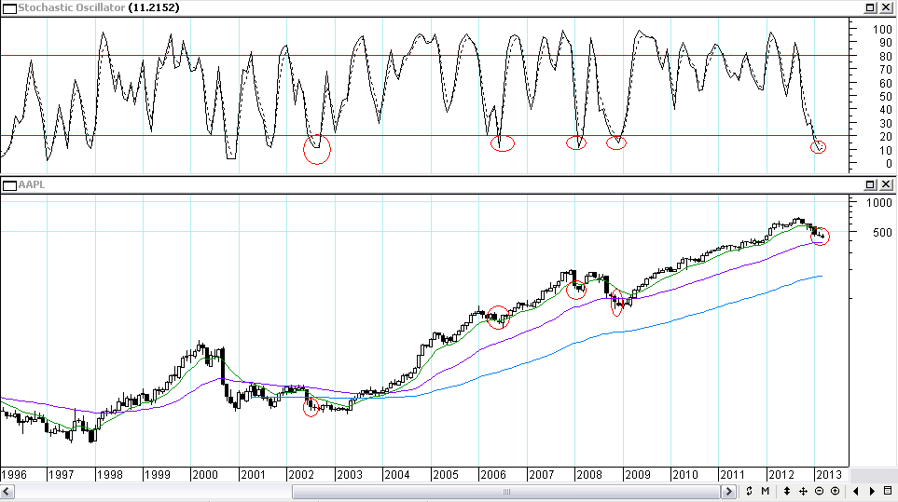Click the refresh chart icon
Screen dimensions: 898x502
(x=749, y=491)
